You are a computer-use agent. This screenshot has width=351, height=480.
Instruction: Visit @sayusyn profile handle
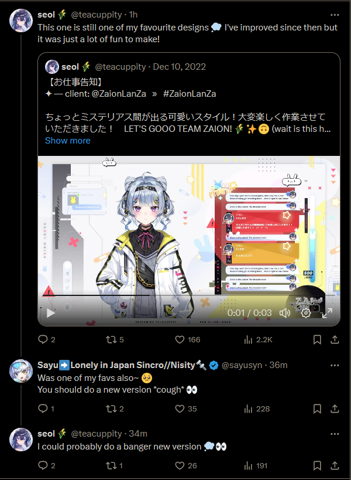point(242,365)
